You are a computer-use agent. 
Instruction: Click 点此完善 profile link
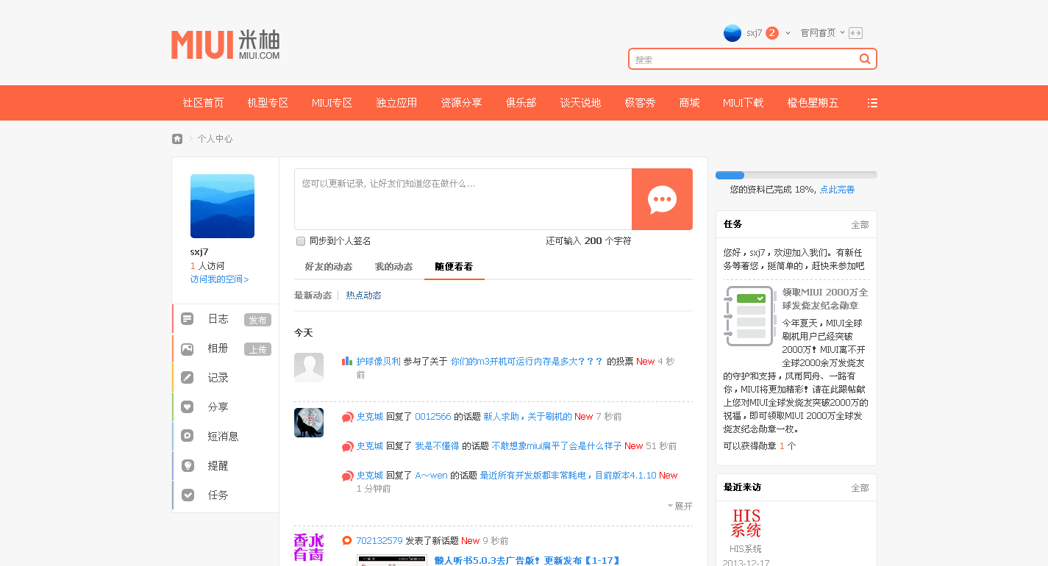coord(837,190)
